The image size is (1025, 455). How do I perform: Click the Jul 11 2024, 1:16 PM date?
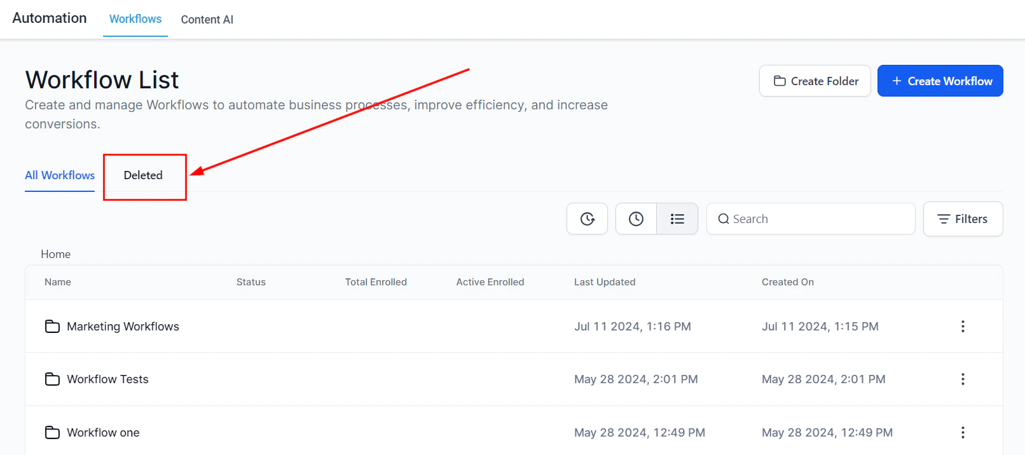[633, 326]
